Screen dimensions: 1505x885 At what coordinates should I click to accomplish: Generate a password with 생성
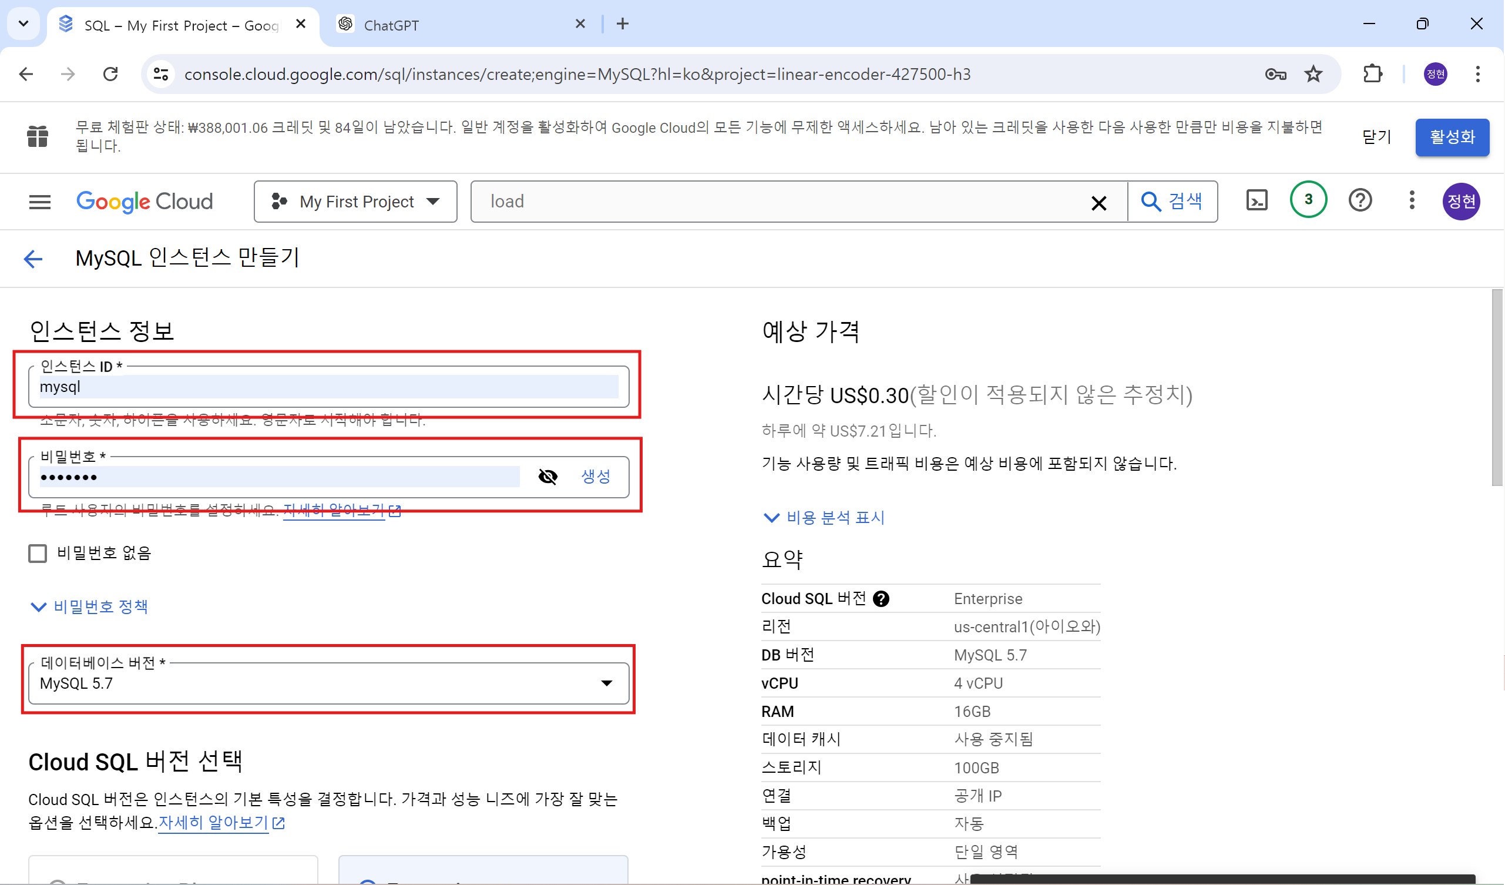[x=596, y=476]
